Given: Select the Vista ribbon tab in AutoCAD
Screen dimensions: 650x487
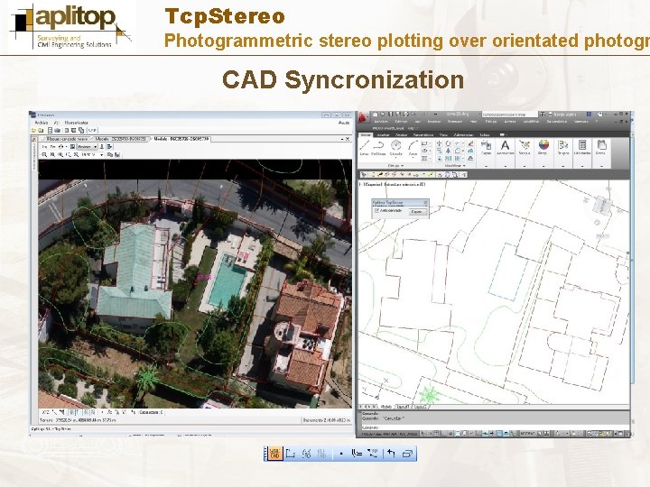Looking at the screenshot, I should (x=443, y=134).
